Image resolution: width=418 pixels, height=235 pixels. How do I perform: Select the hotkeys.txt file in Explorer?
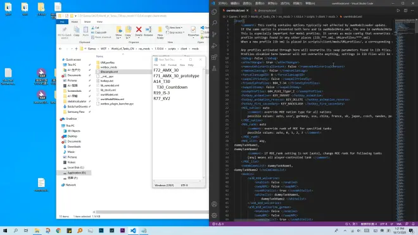coord(107,81)
